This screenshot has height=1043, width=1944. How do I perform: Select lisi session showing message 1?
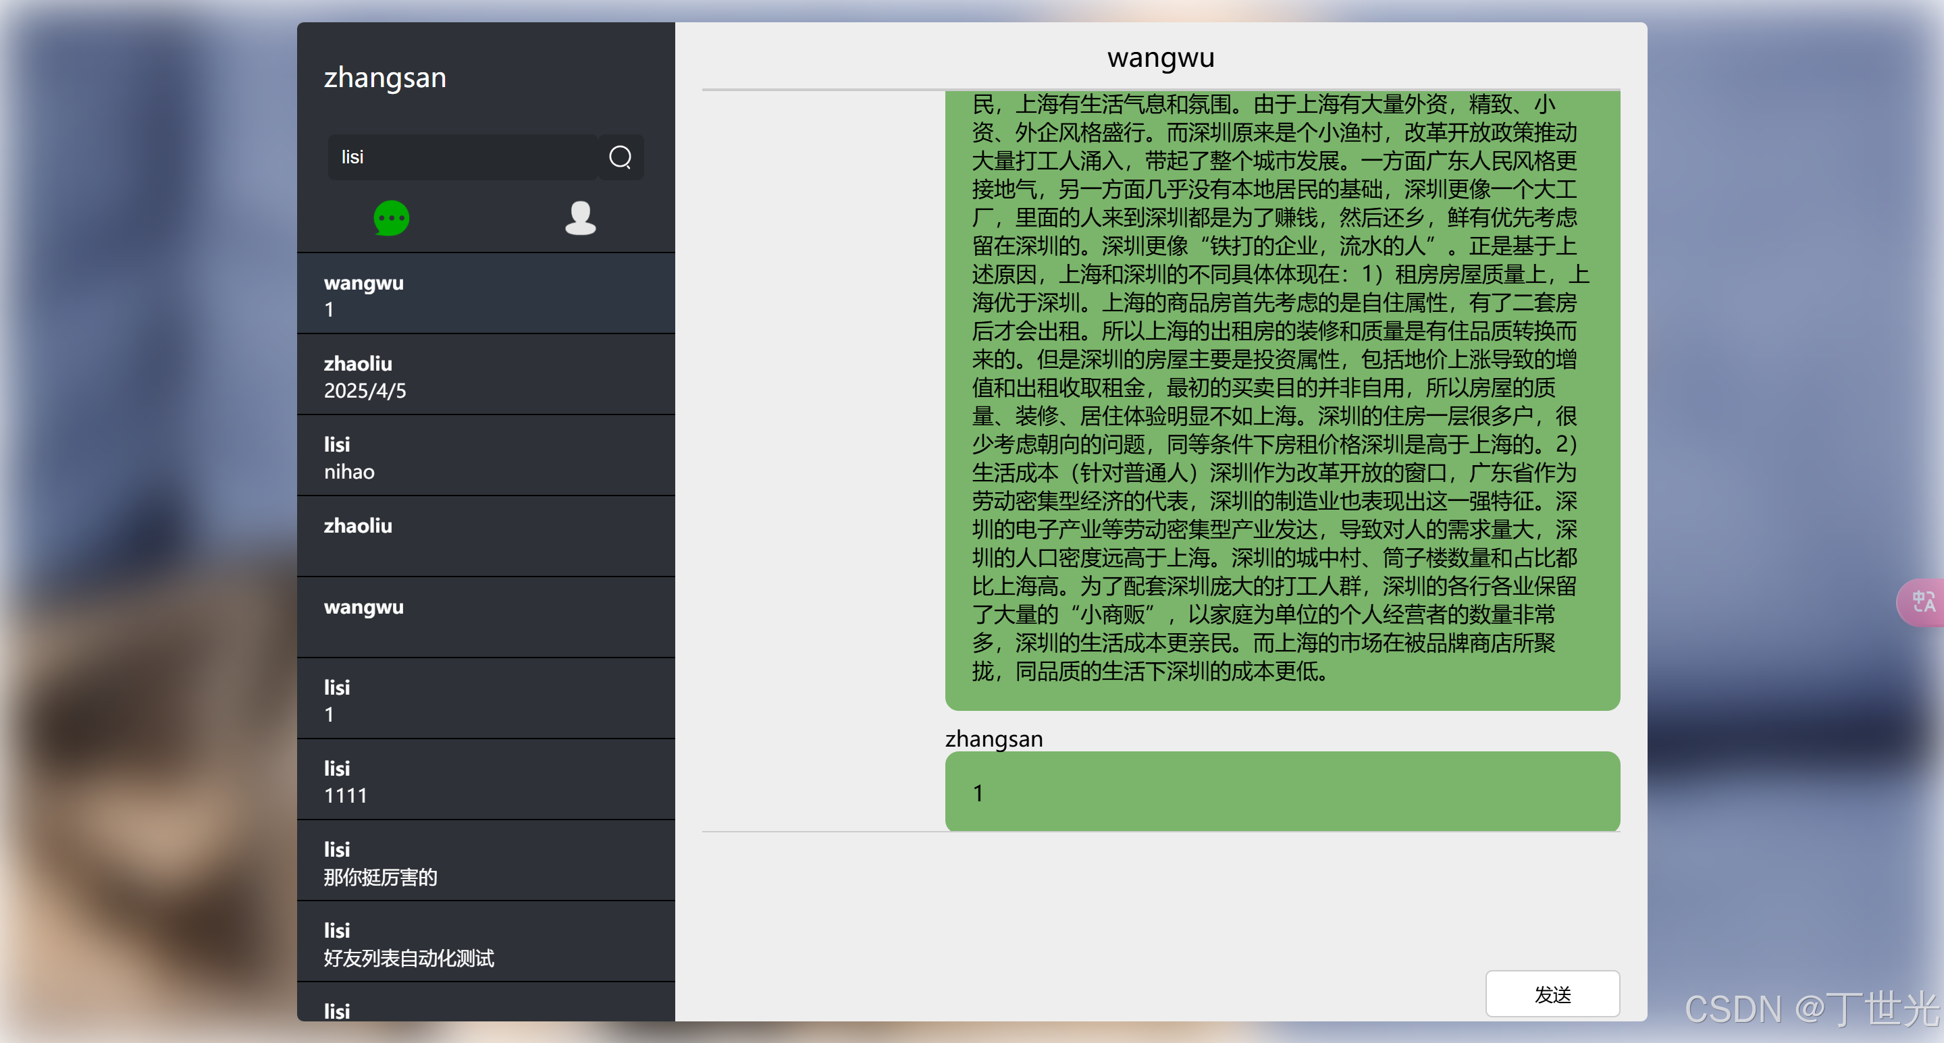coord(485,699)
